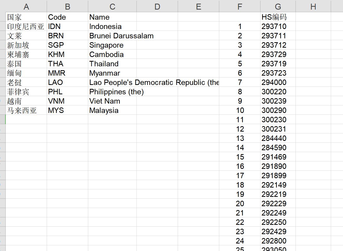
Task: Click HS code 292800
Action: point(278,241)
